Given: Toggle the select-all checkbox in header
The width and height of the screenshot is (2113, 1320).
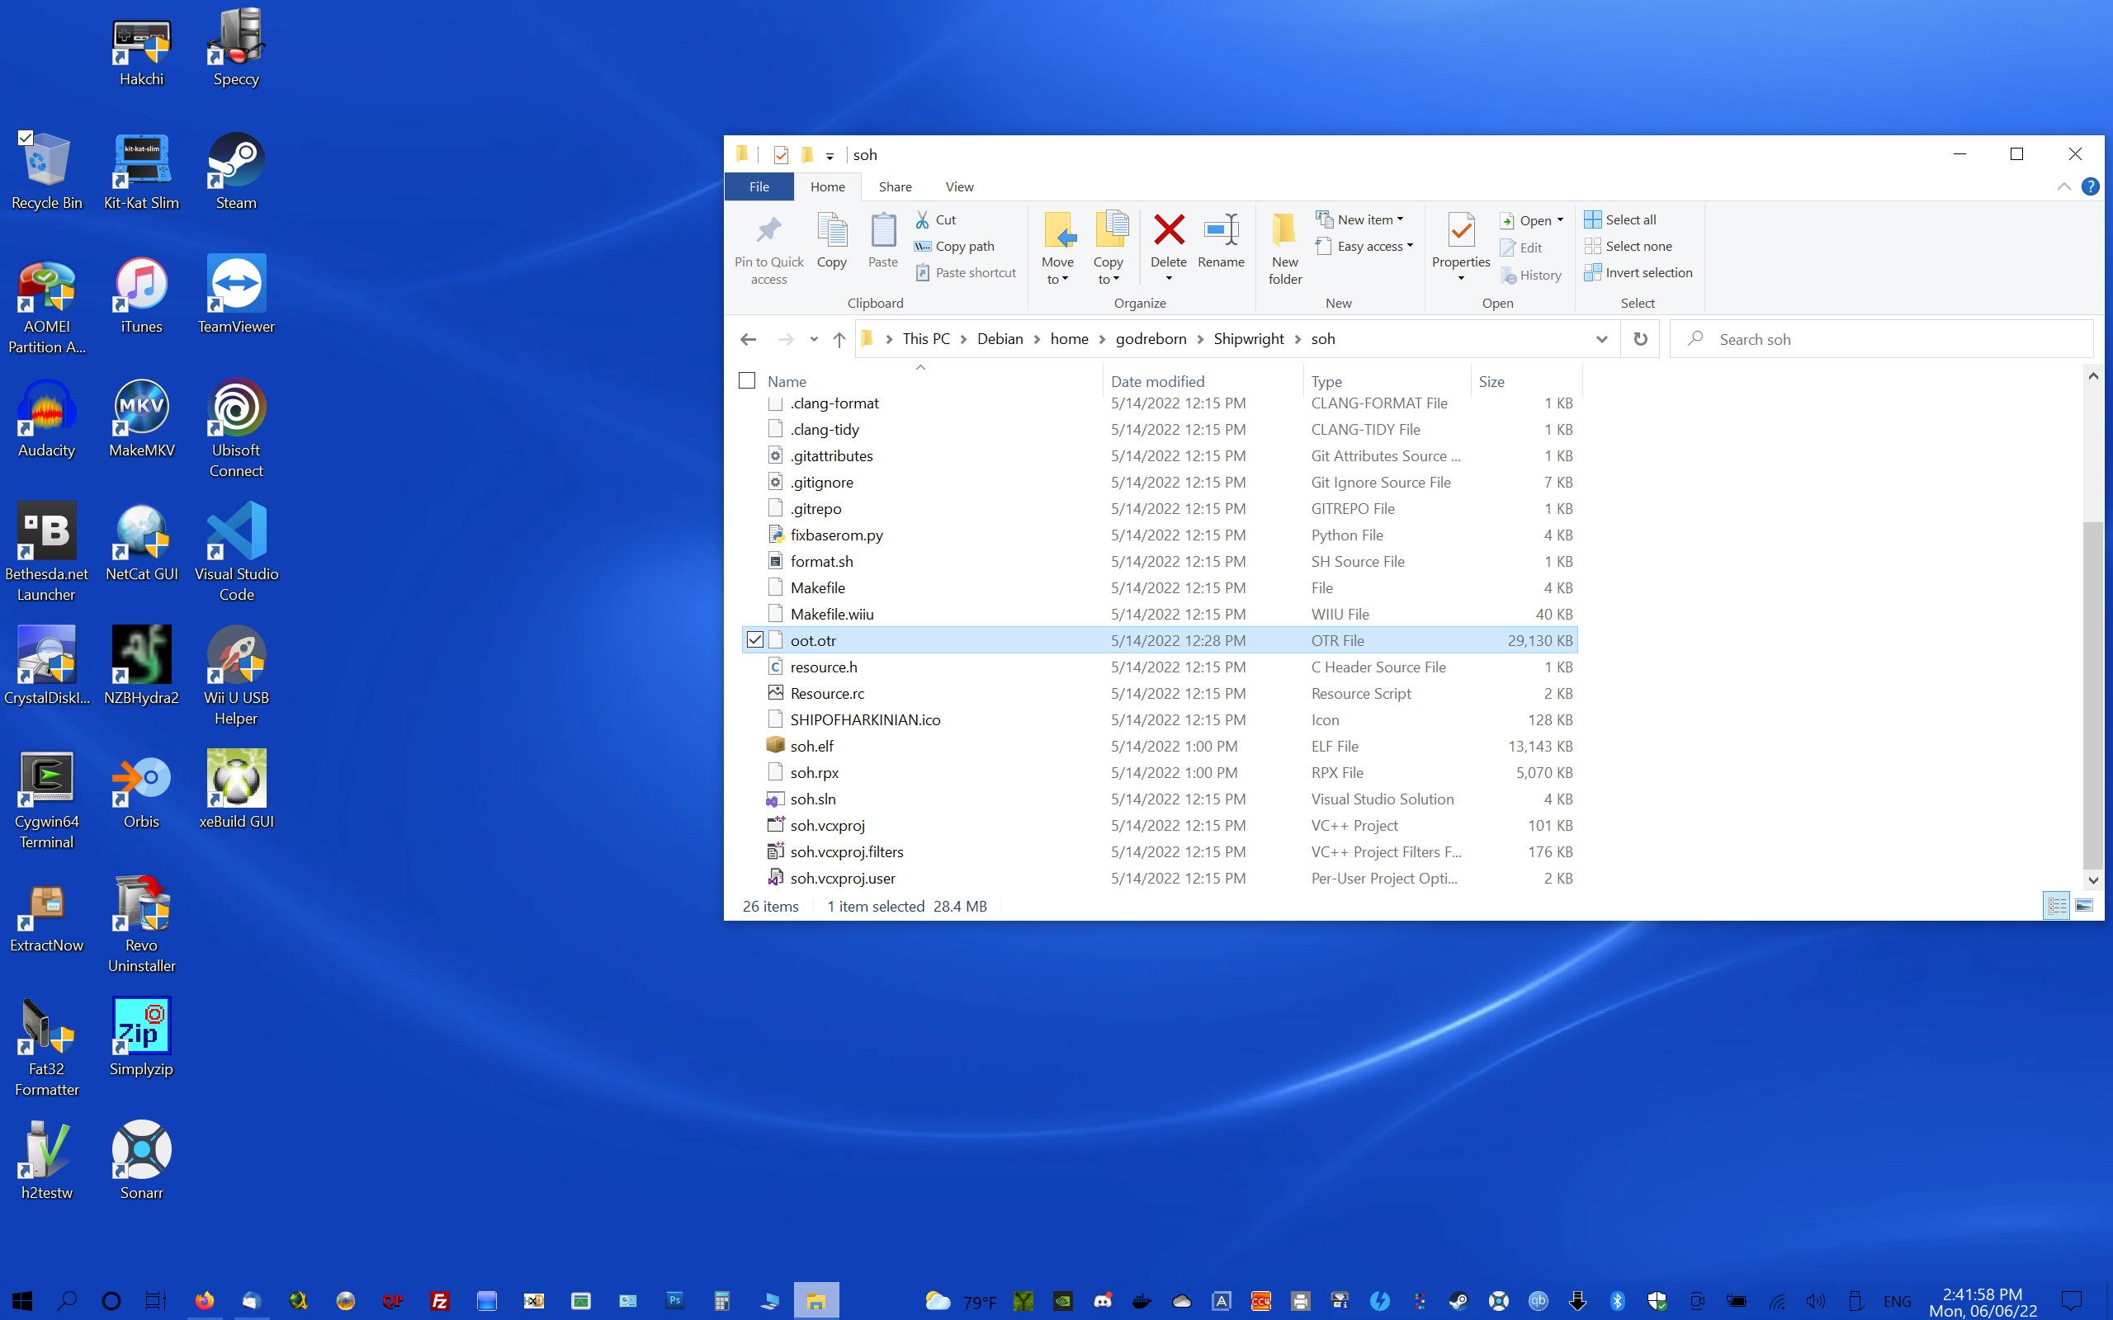Looking at the screenshot, I should tap(746, 380).
